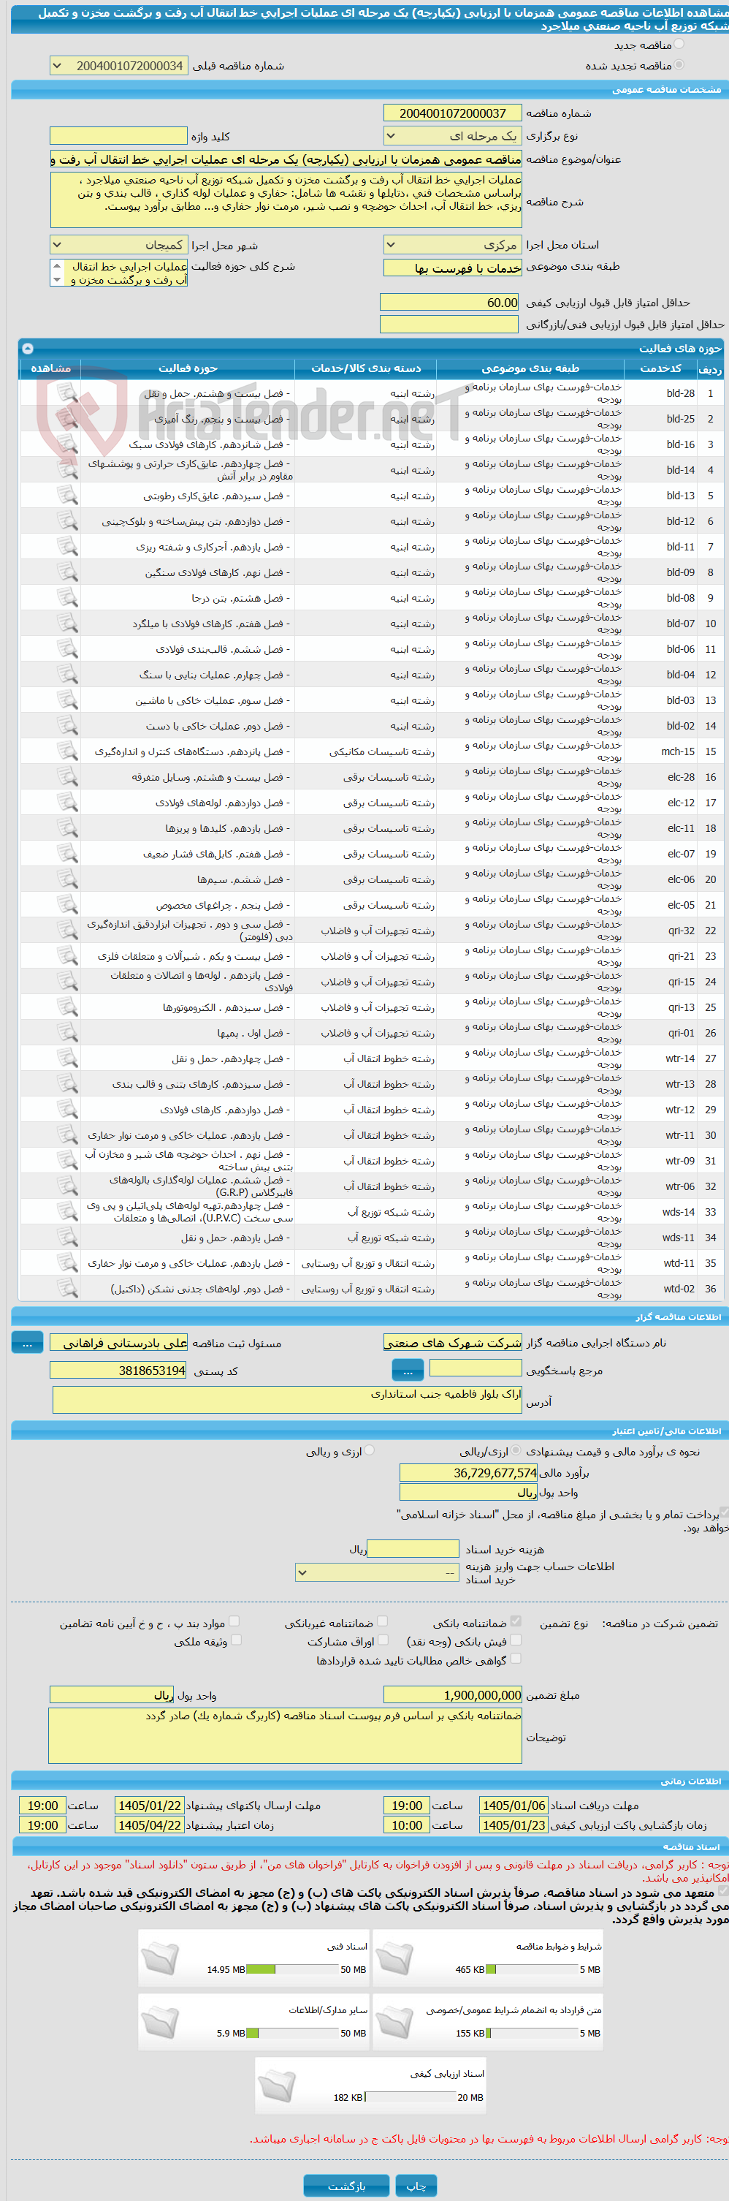The height and width of the screenshot is (2201, 729).
Task: Step down شرح کلی حوزه فعالیت list
Action: 57,279
